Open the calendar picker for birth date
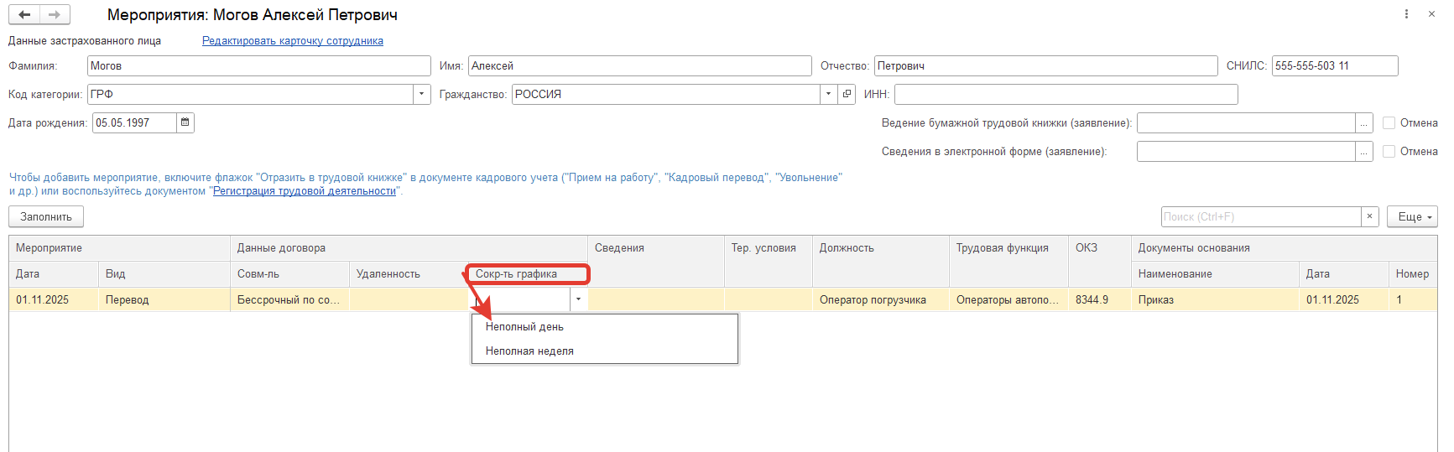Viewport: 1454px width, 452px height. pyautogui.click(x=185, y=122)
